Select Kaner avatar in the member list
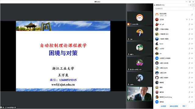This screenshot has height=109, width=195. [157, 44]
